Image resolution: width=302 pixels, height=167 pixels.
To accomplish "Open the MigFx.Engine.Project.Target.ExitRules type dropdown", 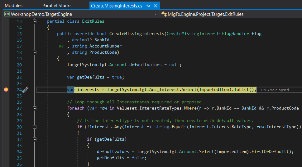I will (231, 14).
